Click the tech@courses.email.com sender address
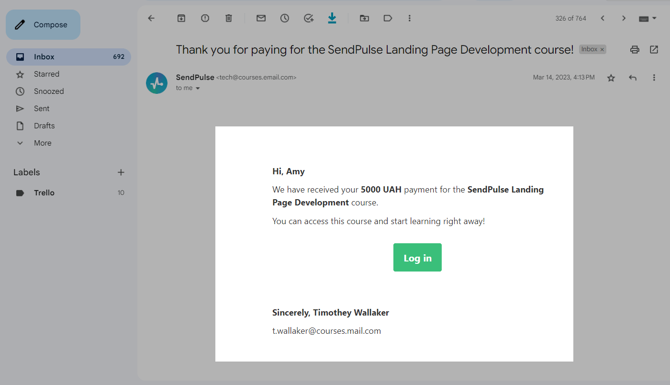670x385 pixels. point(257,78)
